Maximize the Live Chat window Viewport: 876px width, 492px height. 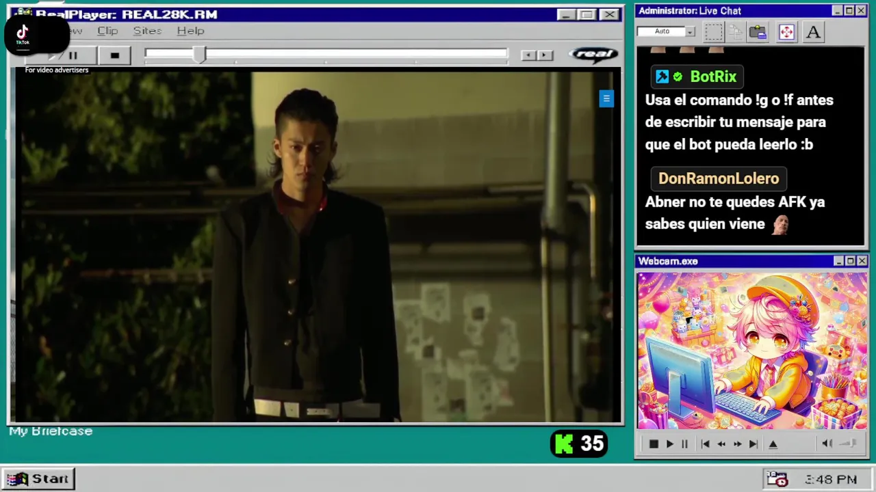point(849,11)
